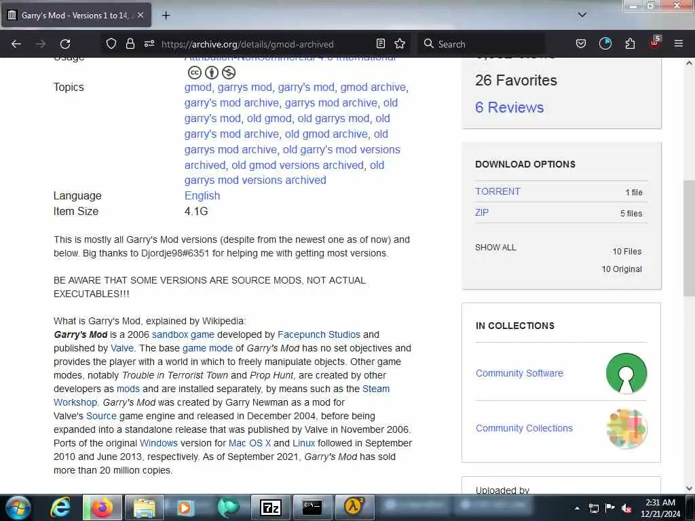This screenshot has width=695, height=521.
Task: Open the tracking protection shield icon
Action: click(x=111, y=43)
